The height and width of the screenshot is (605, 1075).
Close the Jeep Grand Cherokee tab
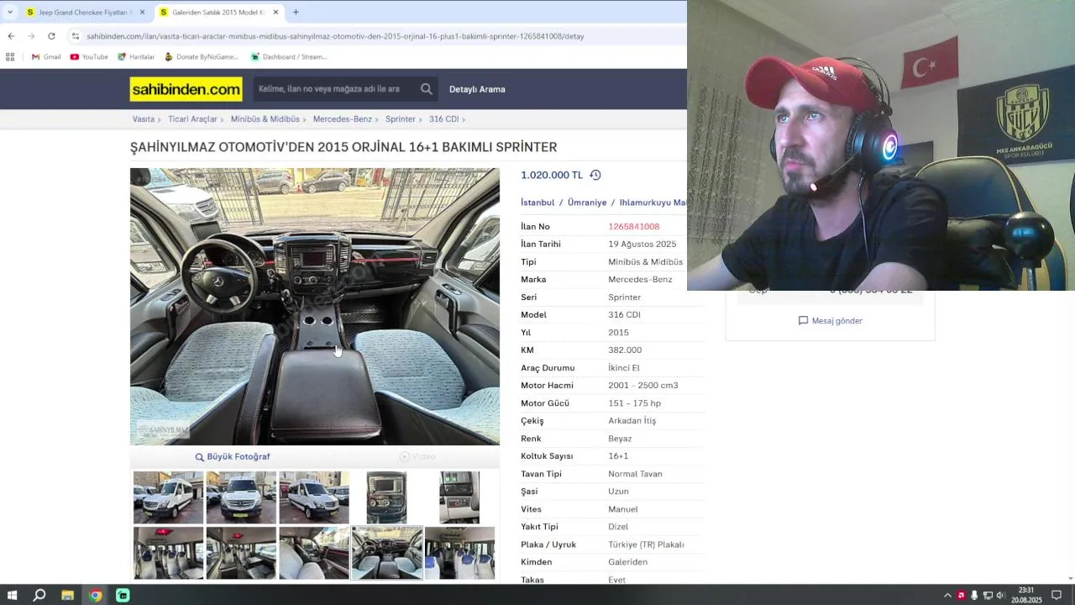(142, 13)
